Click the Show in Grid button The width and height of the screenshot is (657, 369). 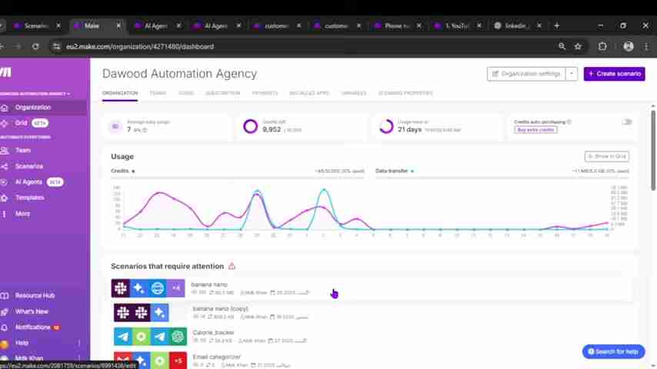pyautogui.click(x=607, y=156)
